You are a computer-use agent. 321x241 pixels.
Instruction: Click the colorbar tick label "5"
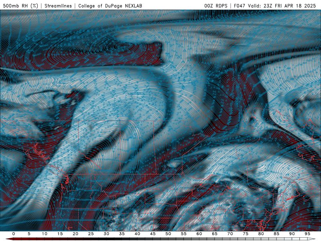pos(29,234)
